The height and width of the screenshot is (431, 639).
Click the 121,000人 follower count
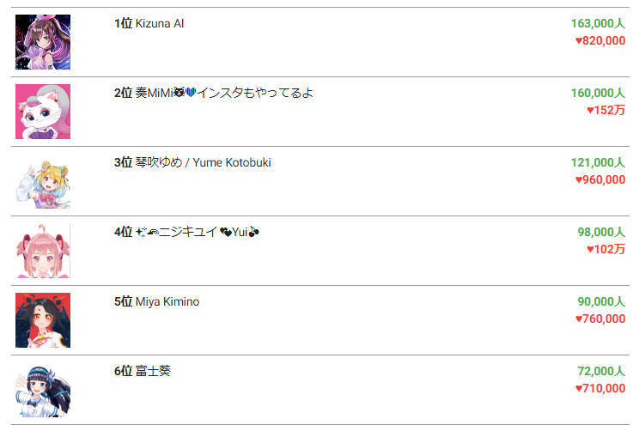(598, 162)
